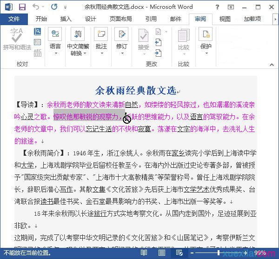This screenshot has height=259, width=279.
Task: Switch to the 页面布局 tab
Action: (120, 19)
